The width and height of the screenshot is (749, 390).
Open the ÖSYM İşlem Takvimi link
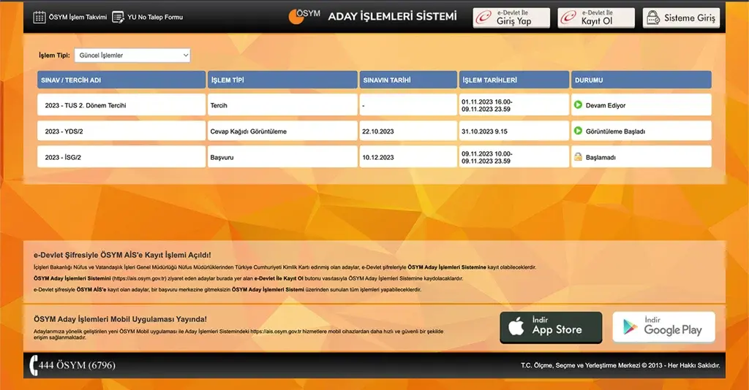(x=78, y=17)
